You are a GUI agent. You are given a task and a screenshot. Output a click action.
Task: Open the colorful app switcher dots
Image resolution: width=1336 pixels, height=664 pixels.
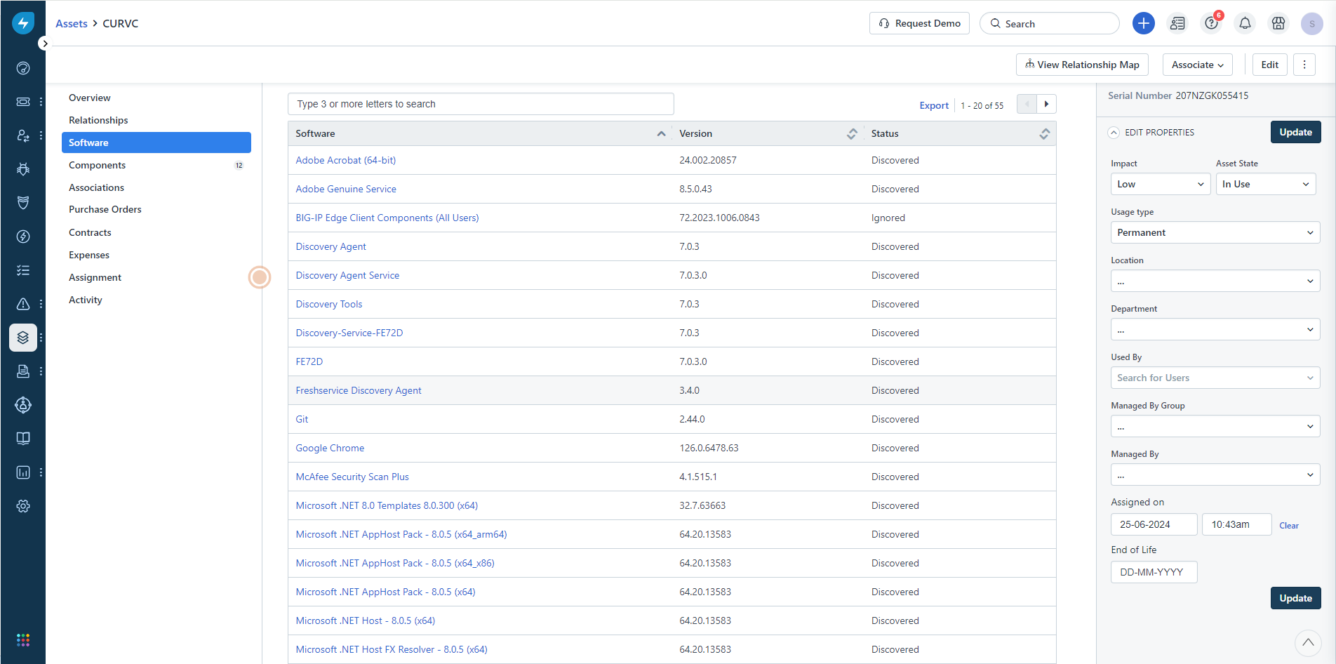pos(23,639)
